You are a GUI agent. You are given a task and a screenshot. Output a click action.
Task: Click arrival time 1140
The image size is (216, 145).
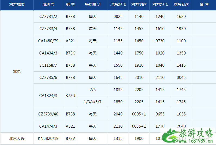click(139, 17)
